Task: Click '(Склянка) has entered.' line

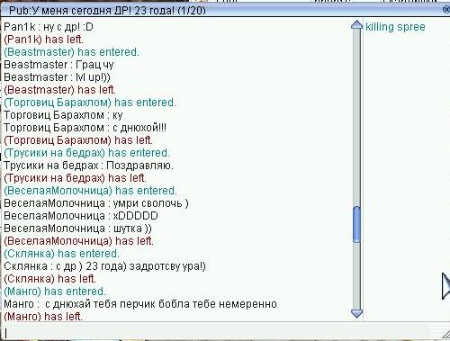Action: click(61, 254)
